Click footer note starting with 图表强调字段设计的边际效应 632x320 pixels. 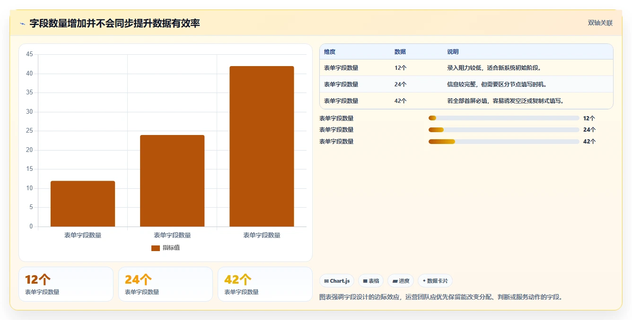click(x=441, y=297)
